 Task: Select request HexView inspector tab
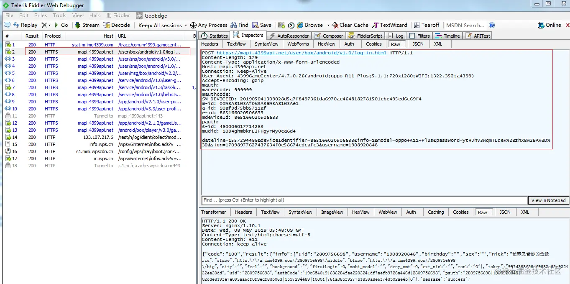(x=327, y=44)
